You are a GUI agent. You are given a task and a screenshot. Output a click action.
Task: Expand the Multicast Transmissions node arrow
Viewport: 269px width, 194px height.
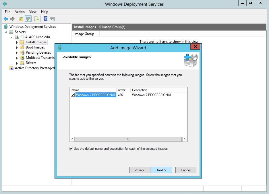17,58
